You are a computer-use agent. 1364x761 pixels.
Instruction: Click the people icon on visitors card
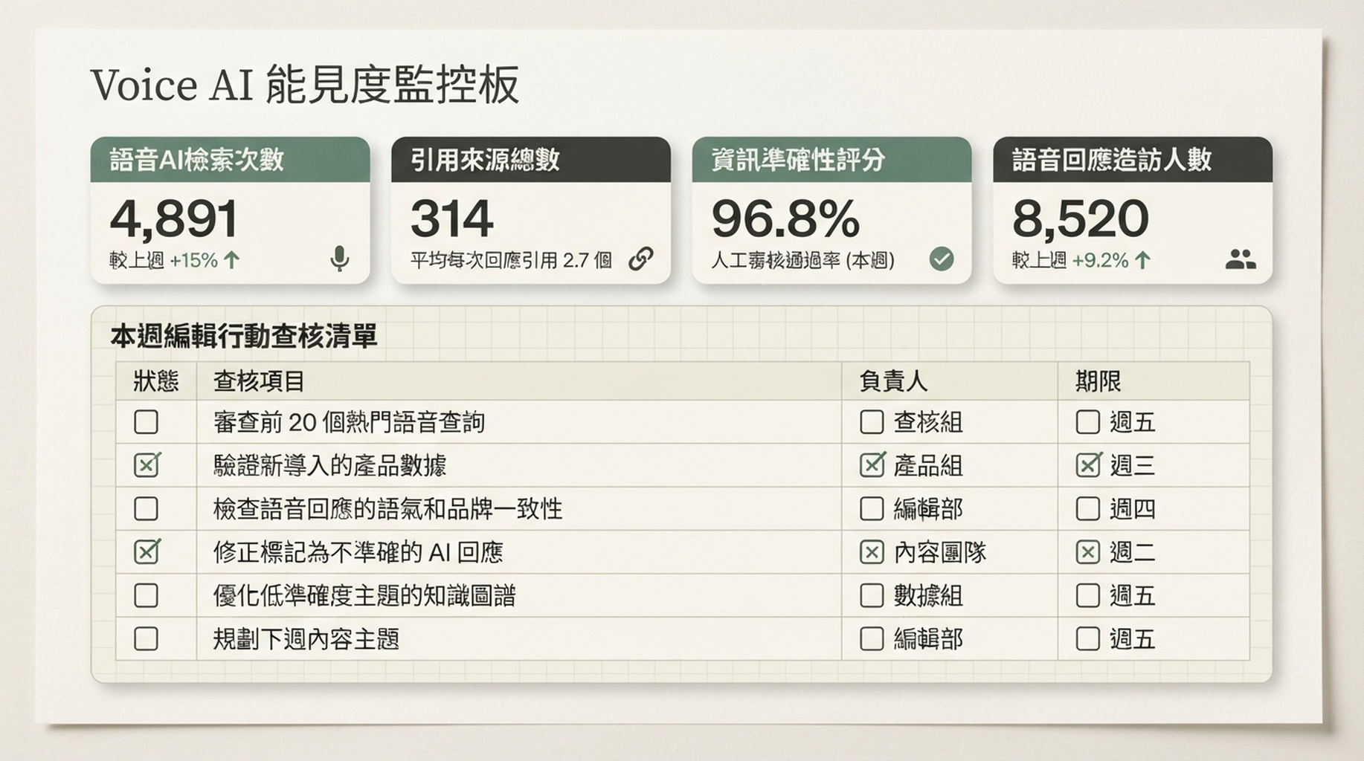click(x=1241, y=259)
